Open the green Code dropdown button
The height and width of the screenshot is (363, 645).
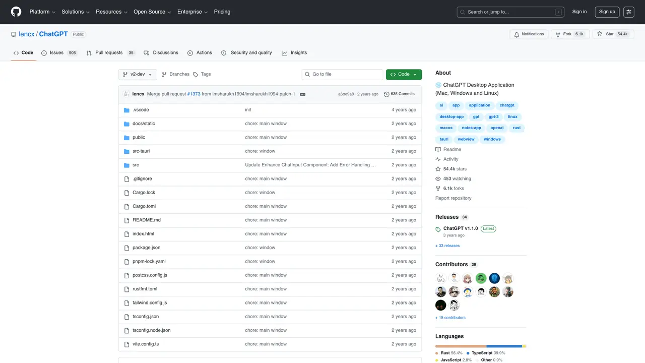(404, 74)
